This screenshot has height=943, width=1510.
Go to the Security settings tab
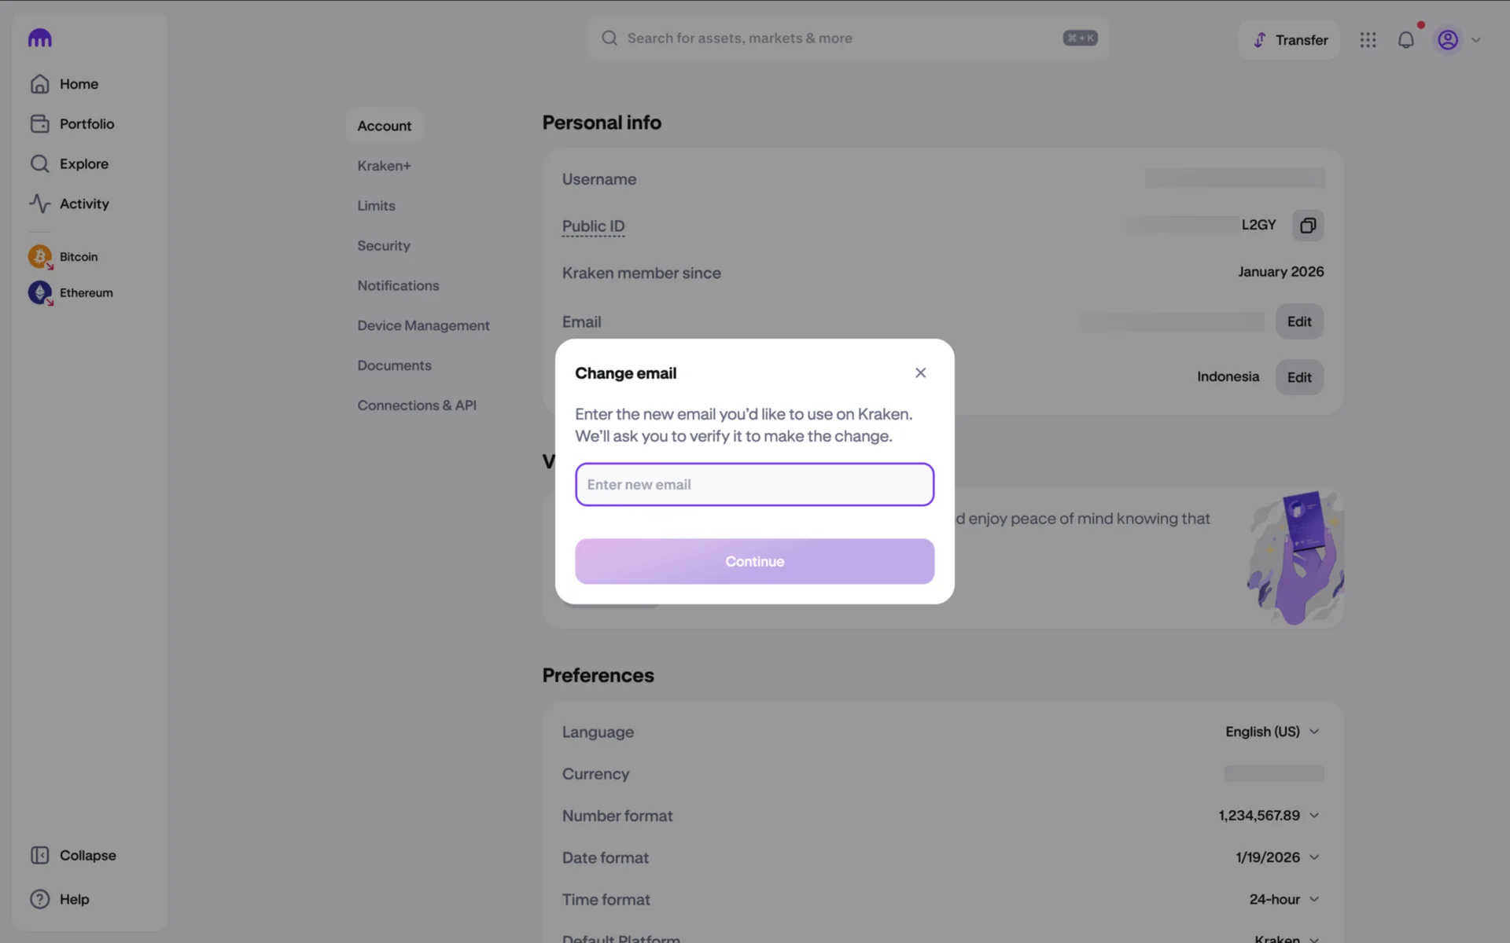[x=384, y=246]
